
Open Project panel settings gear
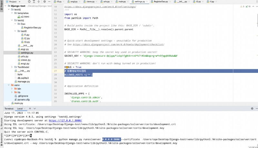(x=45, y=2)
